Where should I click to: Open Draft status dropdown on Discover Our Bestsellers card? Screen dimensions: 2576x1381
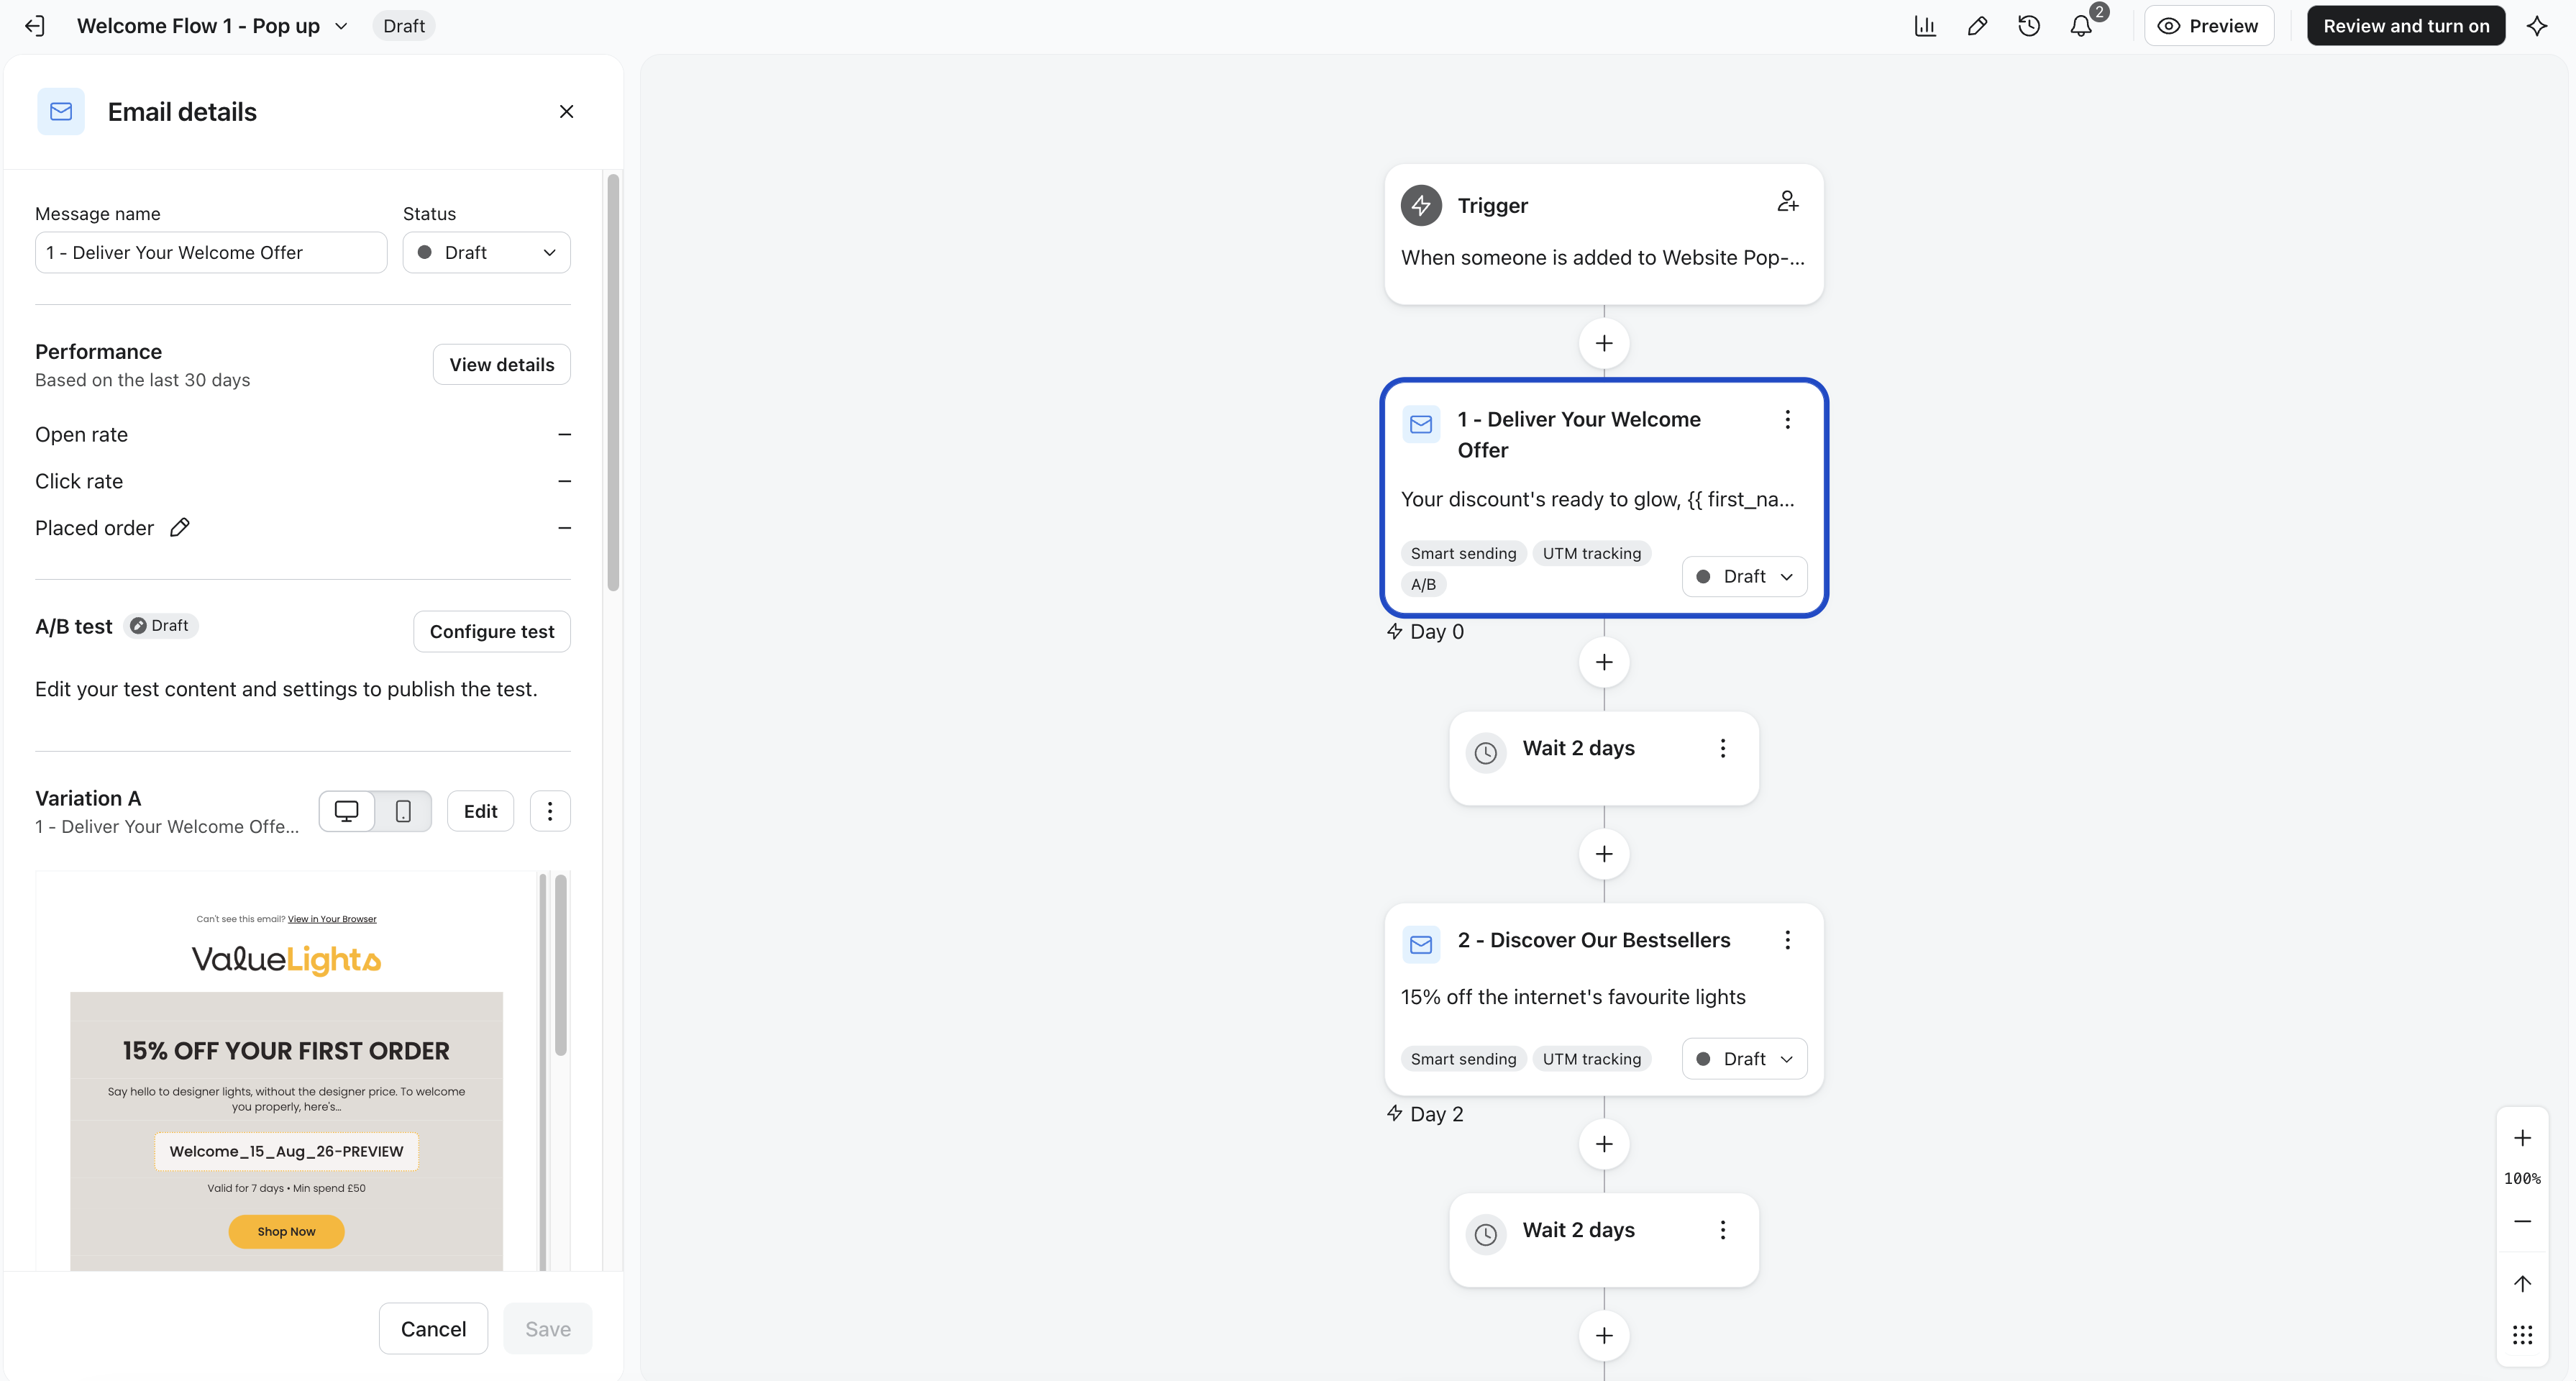(x=1745, y=1060)
